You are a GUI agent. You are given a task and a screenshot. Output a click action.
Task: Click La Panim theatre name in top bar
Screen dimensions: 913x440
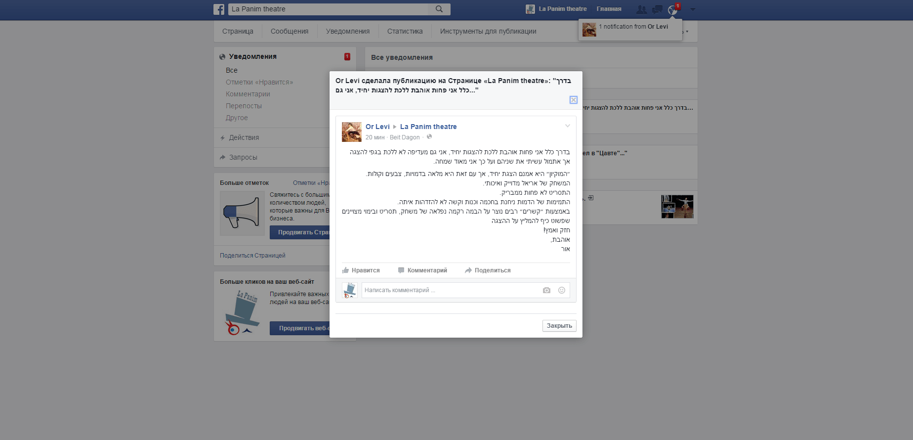[563, 9]
